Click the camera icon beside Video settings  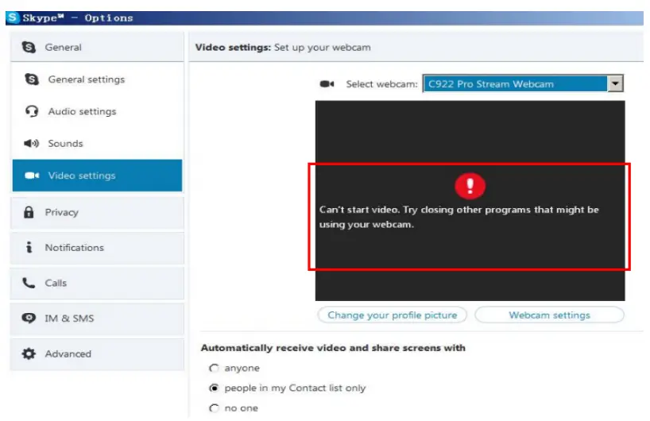pos(32,176)
